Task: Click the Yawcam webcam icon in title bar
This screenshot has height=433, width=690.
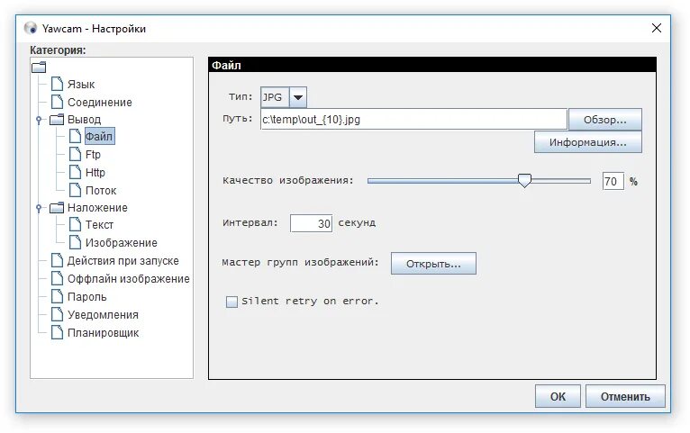Action: (x=31, y=28)
